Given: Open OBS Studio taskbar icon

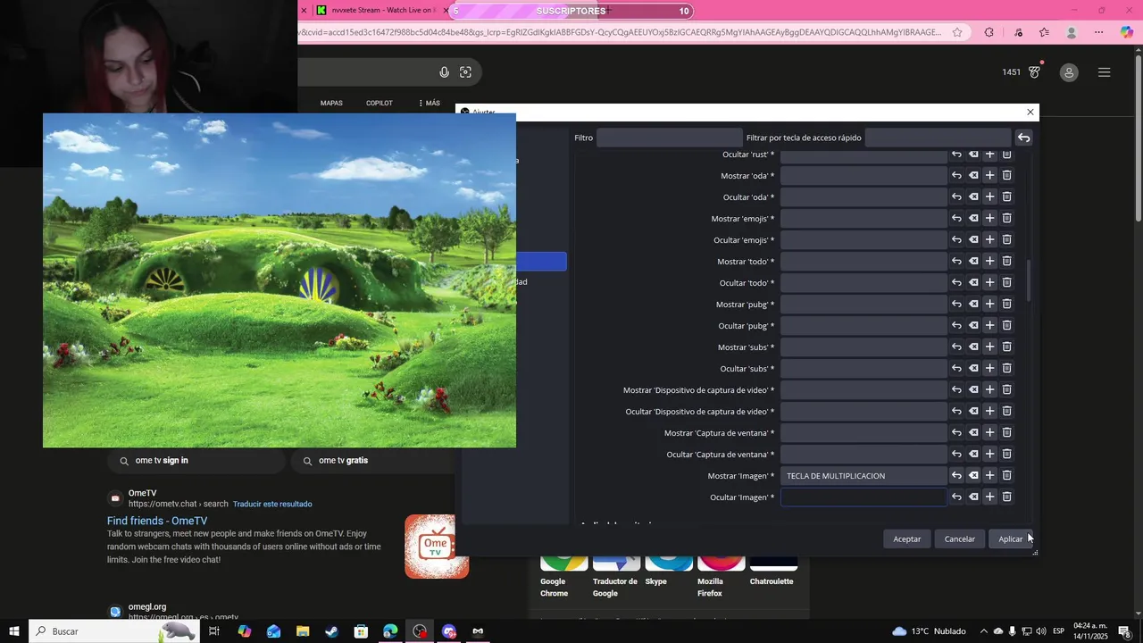Looking at the screenshot, I should pyautogui.click(x=420, y=631).
